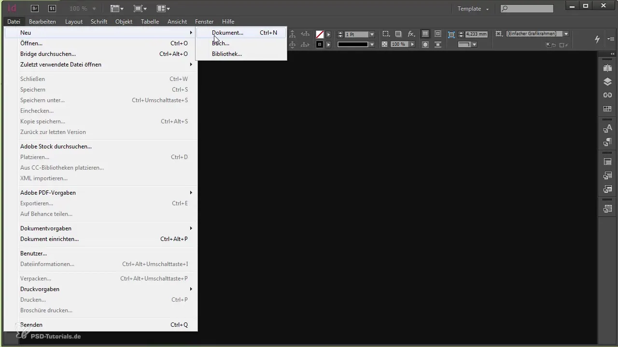The image size is (618, 347).
Task: Select Dokument einrichten... entry
Action: tap(100, 239)
